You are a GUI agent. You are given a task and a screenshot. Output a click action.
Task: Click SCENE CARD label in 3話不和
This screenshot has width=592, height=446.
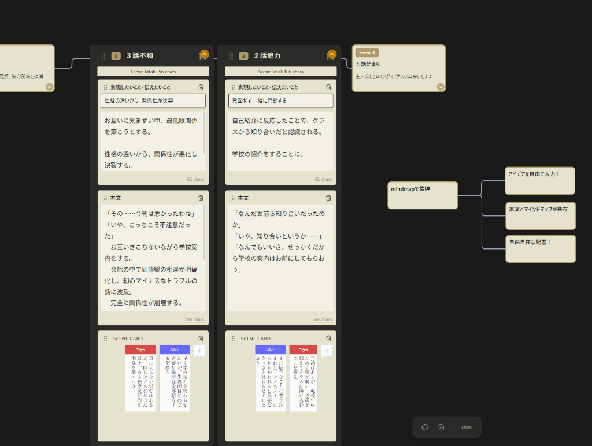tap(128, 339)
